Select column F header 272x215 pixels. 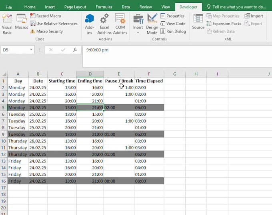149,74
